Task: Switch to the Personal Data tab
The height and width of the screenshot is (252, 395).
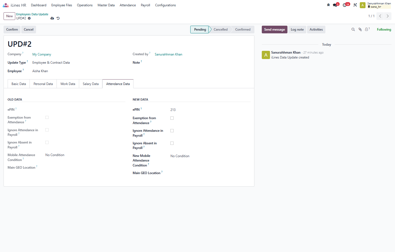Action: [43, 84]
